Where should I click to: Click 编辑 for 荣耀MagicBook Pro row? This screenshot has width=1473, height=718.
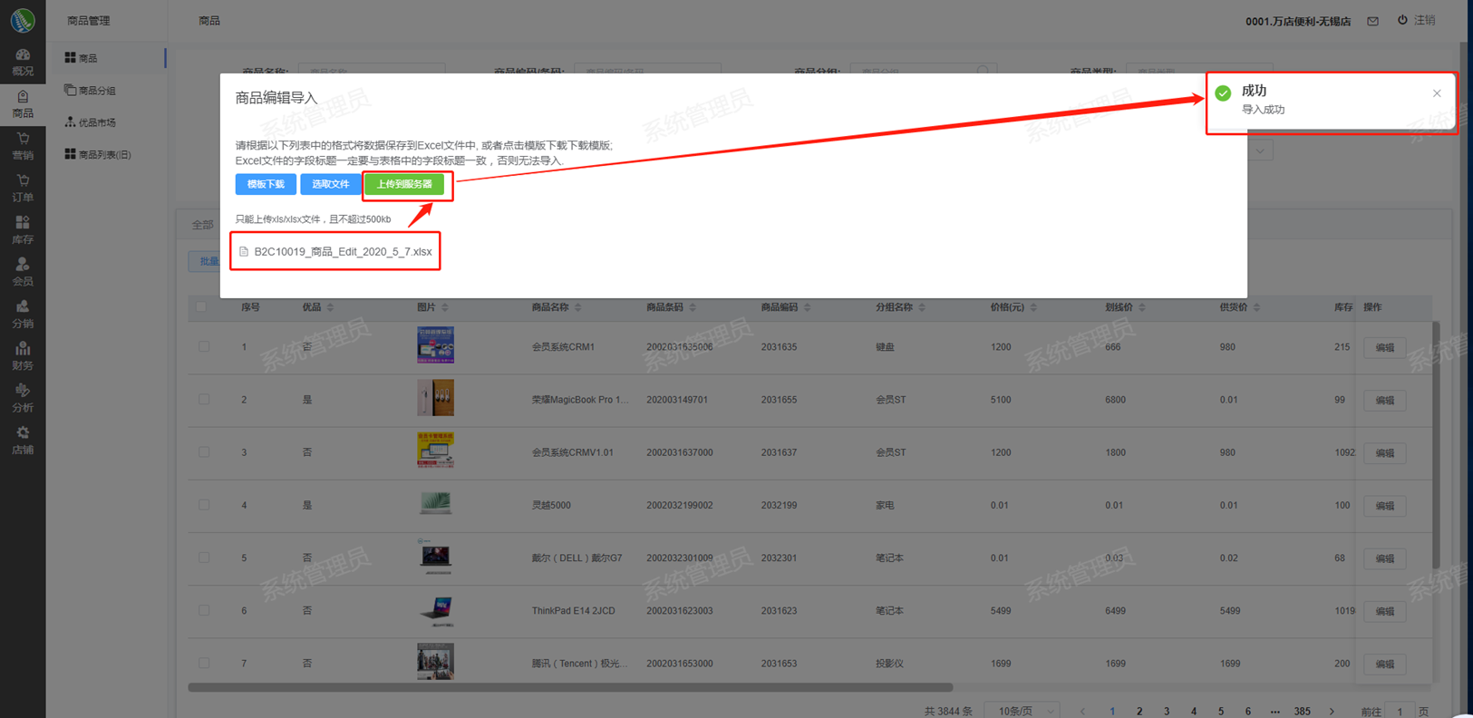1384,401
